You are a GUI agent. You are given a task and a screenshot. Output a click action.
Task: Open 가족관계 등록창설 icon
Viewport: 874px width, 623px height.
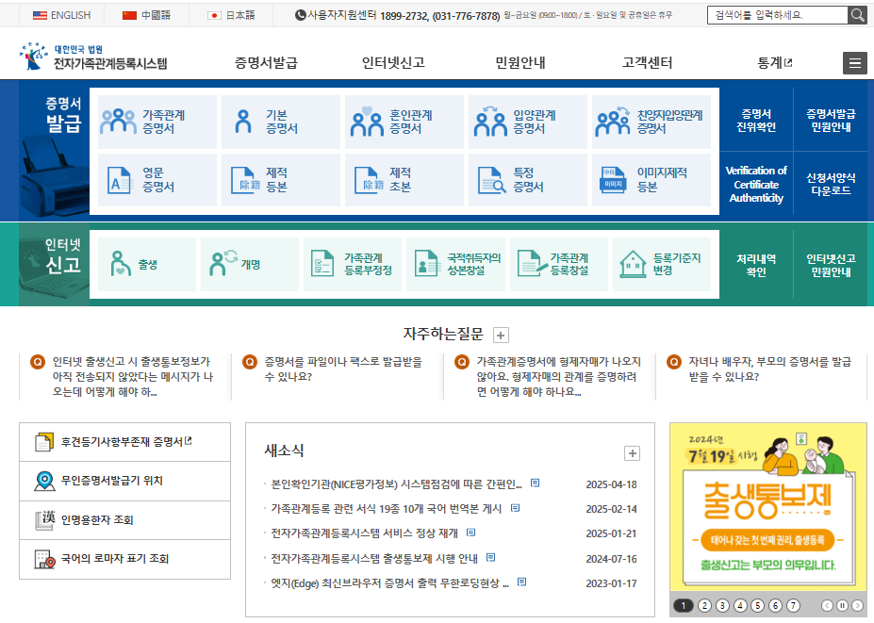[x=533, y=264]
